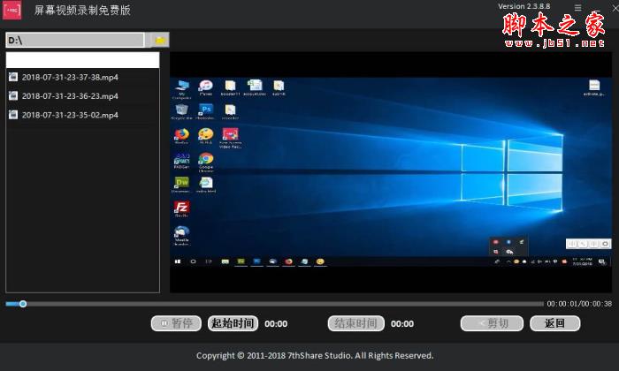
Task: Click video icon beside 2018-07-31-23-36-23.mp4
Action: pos(13,95)
